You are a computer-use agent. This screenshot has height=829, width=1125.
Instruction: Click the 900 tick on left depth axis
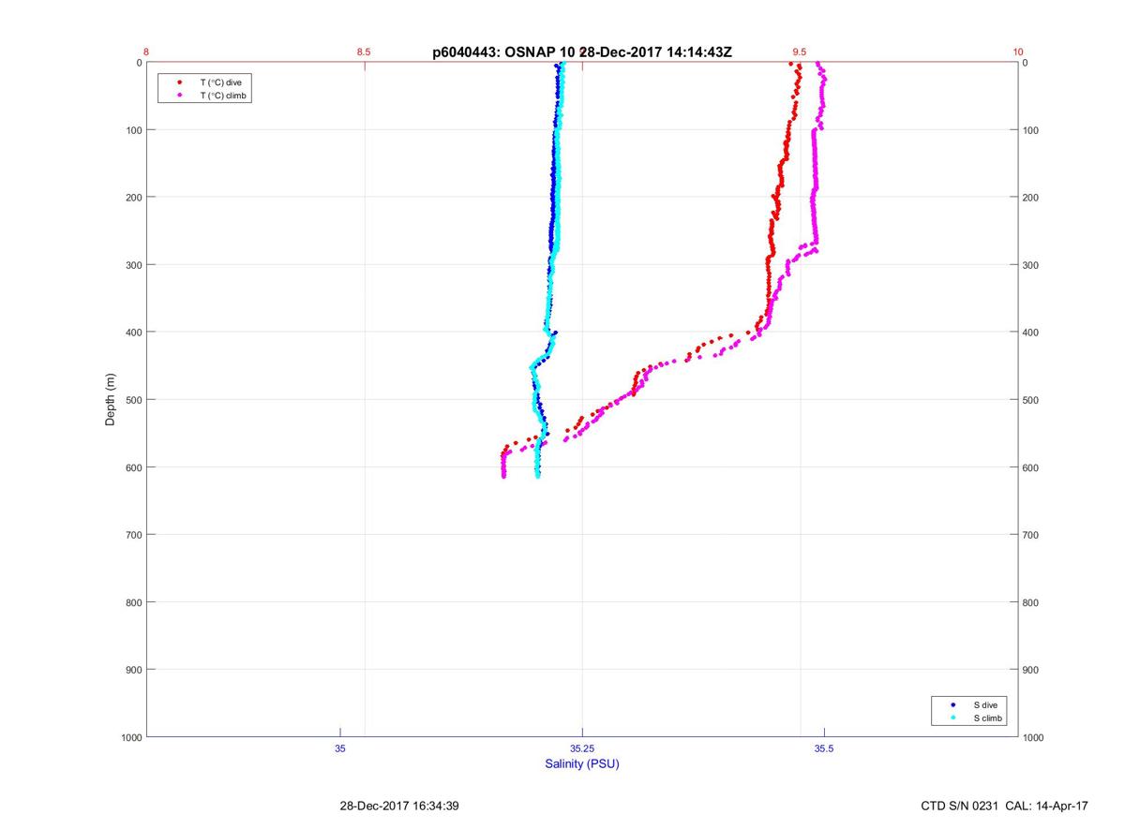(x=133, y=670)
